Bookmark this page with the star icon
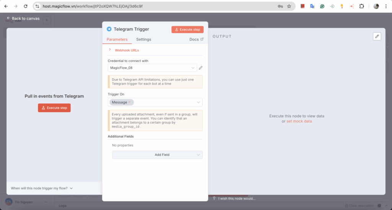The image size is (392, 210). [289, 6]
